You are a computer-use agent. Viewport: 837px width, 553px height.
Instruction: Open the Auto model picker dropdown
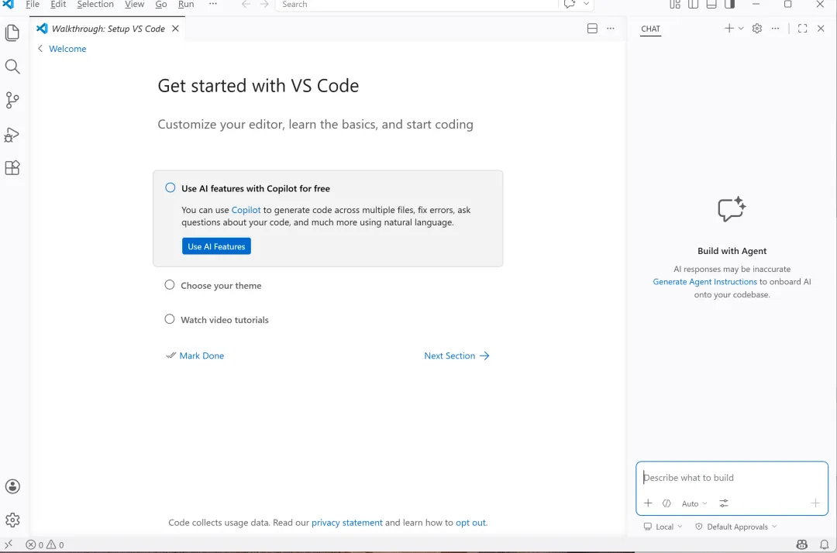[x=694, y=503]
